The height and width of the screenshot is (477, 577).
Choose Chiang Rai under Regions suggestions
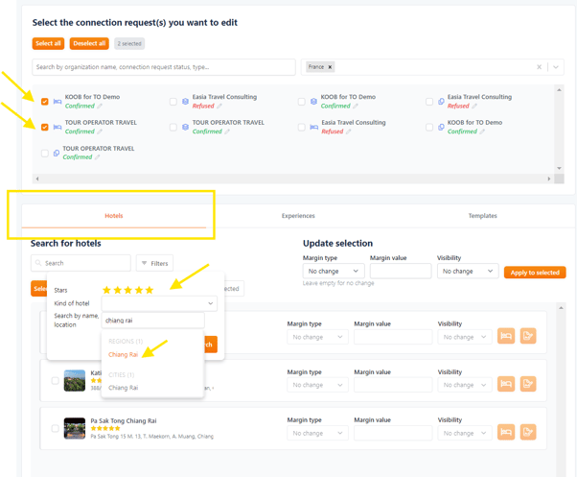click(x=123, y=354)
